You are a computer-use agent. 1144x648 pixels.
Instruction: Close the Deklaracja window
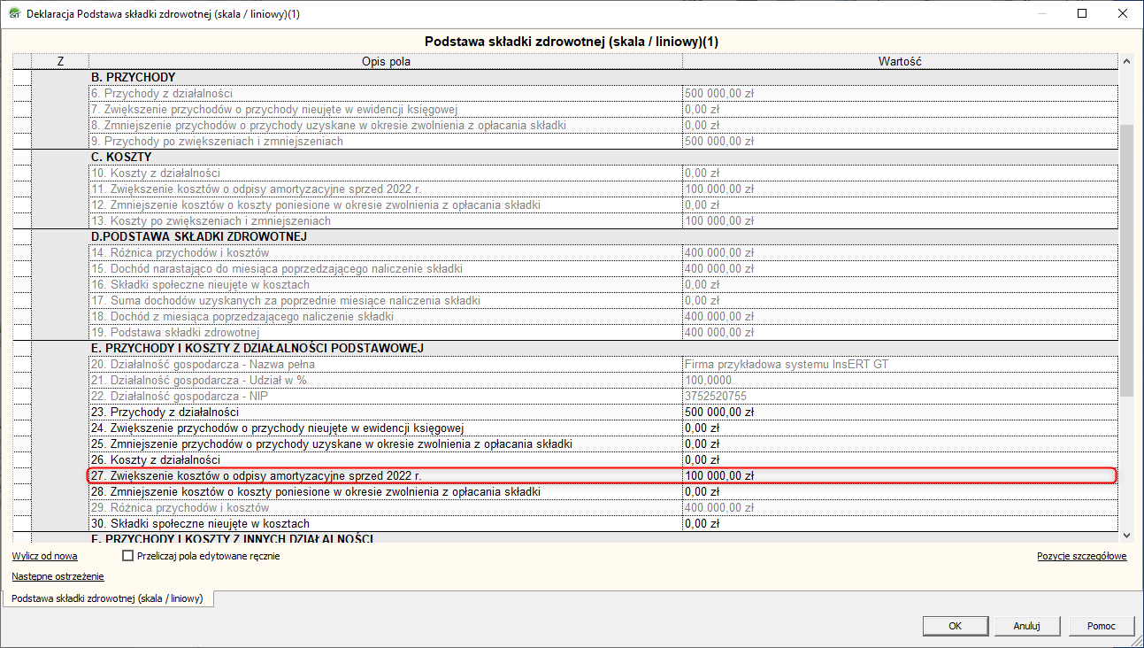point(1121,13)
